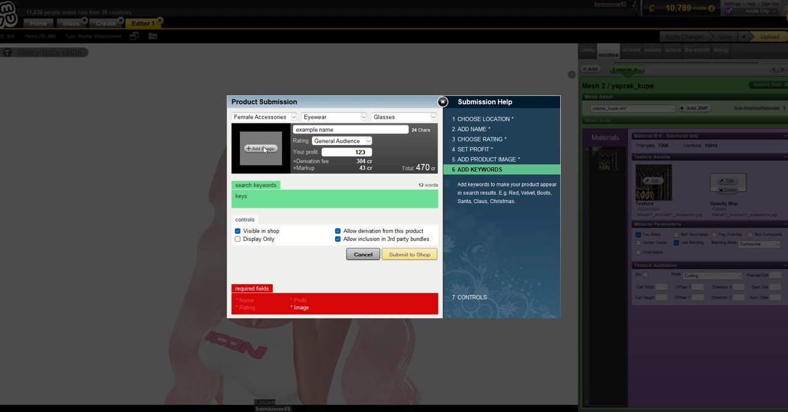
Task: Switch to the Inbox tab
Action: 71,23
